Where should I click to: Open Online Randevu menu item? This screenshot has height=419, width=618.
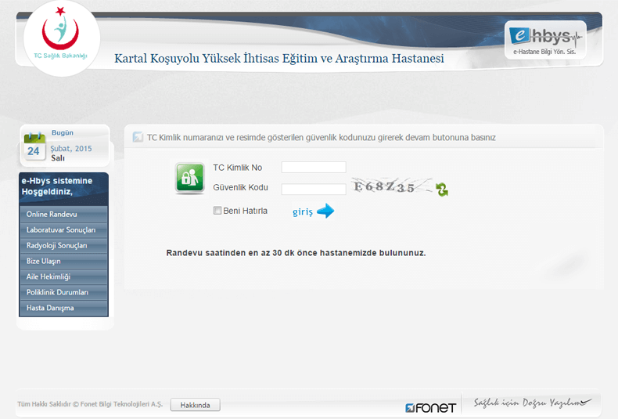coord(63,214)
